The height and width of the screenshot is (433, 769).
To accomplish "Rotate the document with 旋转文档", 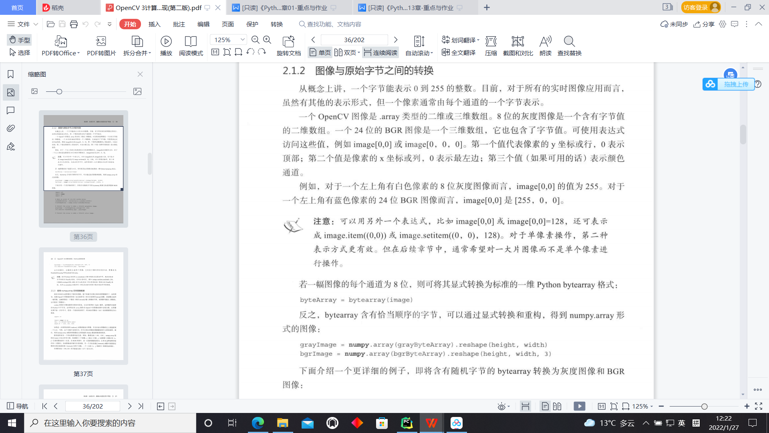I will click(289, 45).
